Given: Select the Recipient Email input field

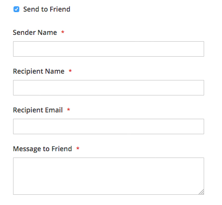Looking at the screenshot, I should (109, 126).
